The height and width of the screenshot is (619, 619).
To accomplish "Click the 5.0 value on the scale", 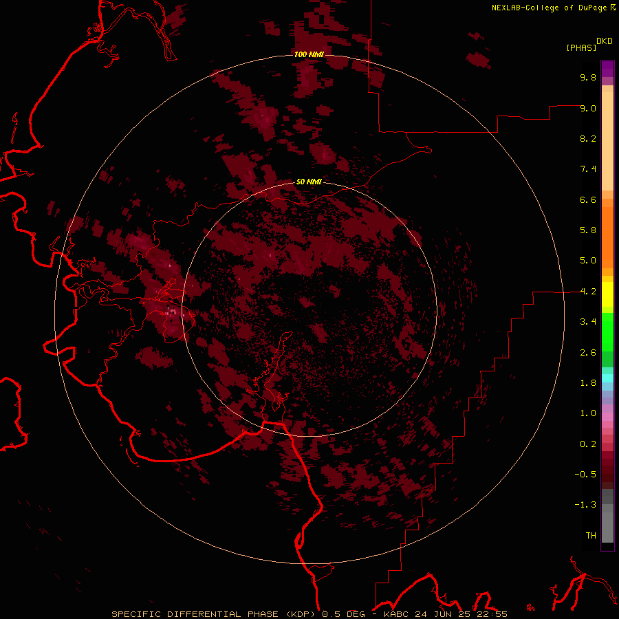I will (588, 261).
